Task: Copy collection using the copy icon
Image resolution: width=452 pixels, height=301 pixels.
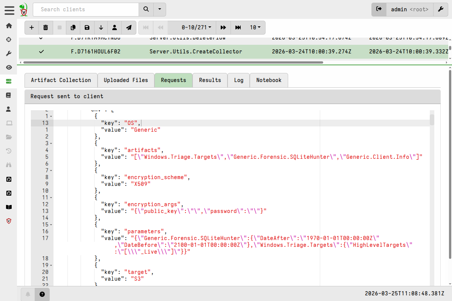Action: [73, 27]
